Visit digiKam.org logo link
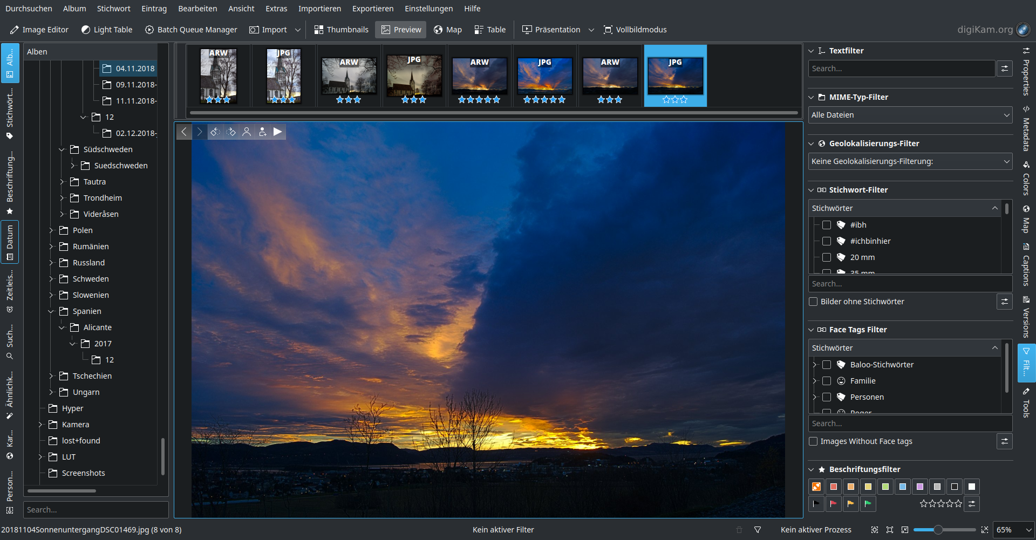 pos(993,30)
